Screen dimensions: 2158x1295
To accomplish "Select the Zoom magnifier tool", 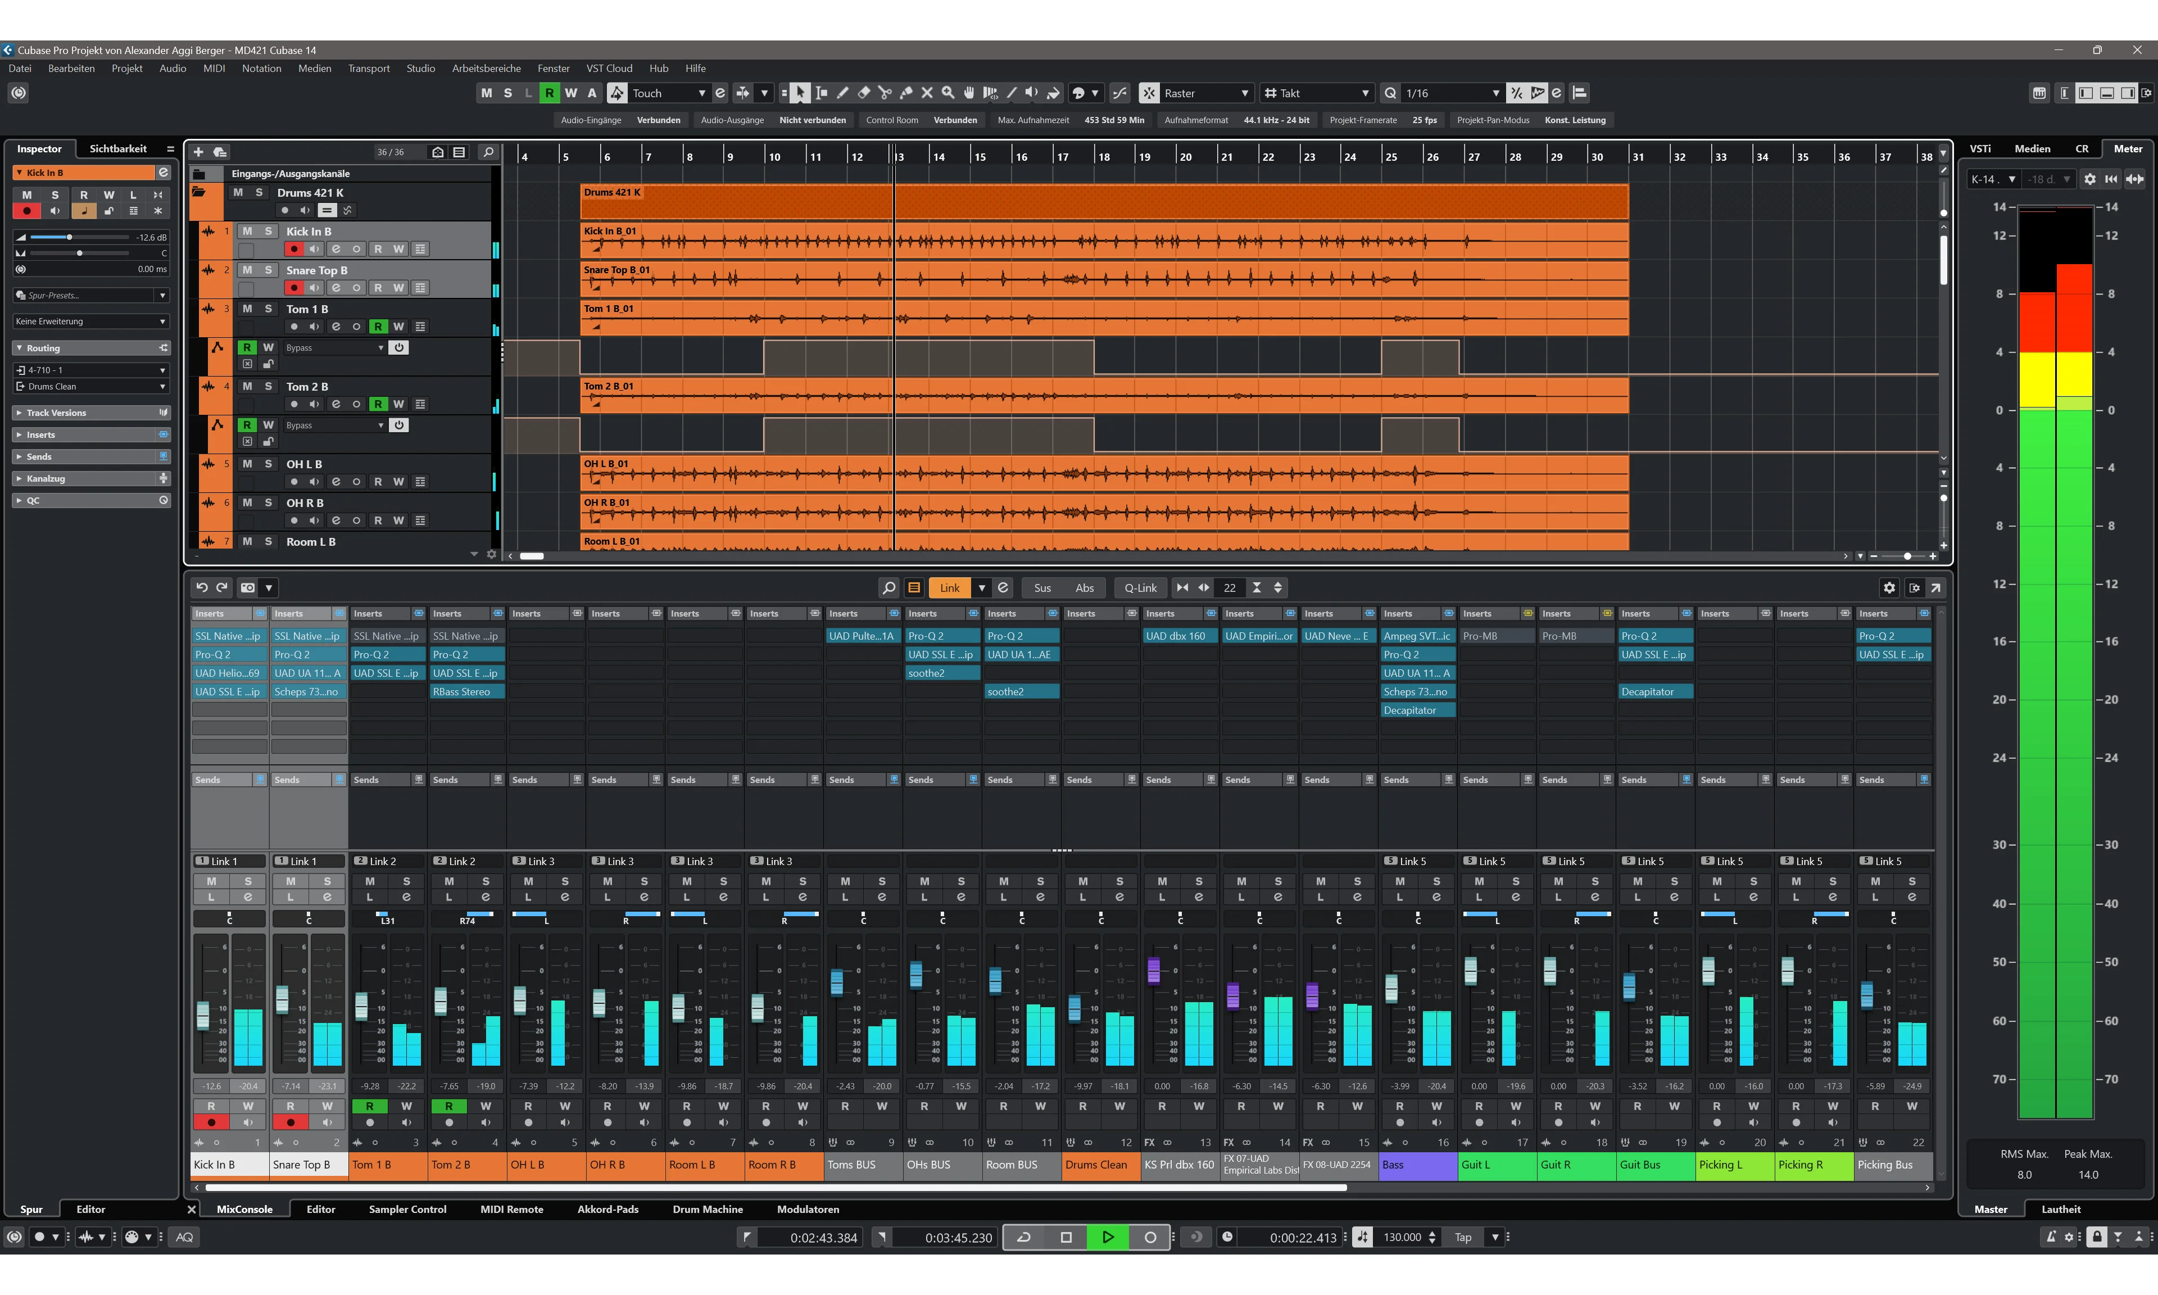I will (948, 93).
